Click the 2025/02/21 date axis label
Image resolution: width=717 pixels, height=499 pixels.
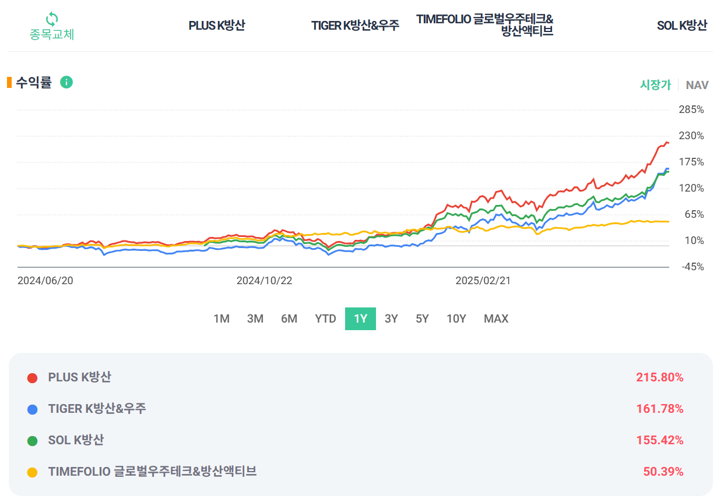[x=483, y=280]
